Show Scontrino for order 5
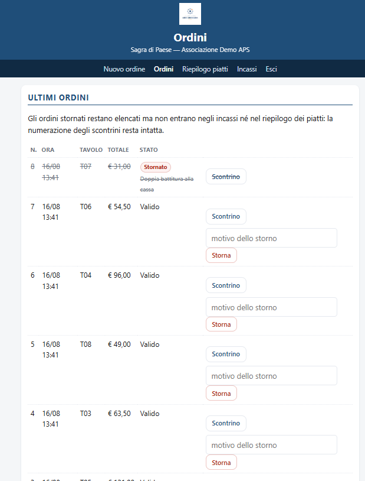Viewport: 365px width, 481px height. [x=226, y=355]
